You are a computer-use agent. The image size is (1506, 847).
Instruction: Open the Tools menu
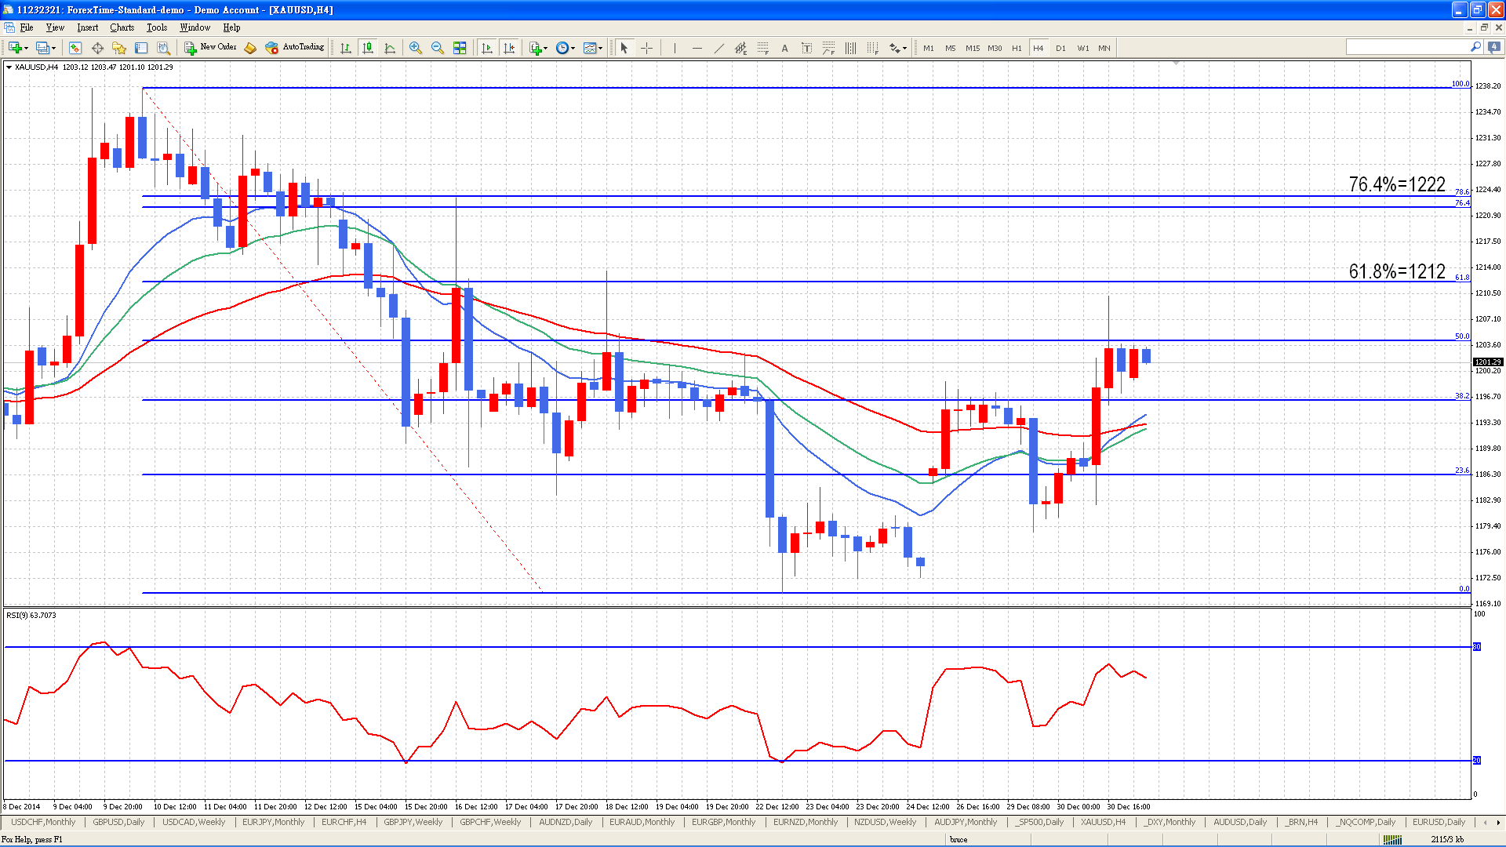157,27
